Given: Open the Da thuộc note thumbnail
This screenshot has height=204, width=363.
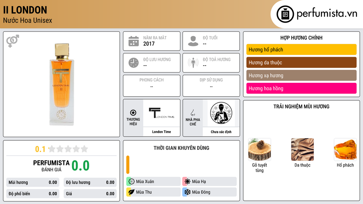Looking at the screenshot, I should 302,149.
